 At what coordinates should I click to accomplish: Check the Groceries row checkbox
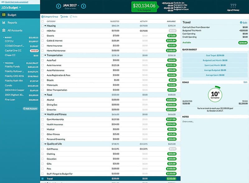42,110
